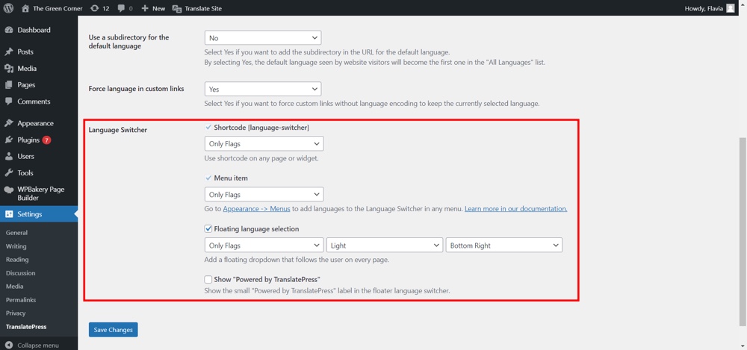Image resolution: width=747 pixels, height=350 pixels.
Task: Click the Appearance paintbrush icon
Action: click(x=8, y=123)
